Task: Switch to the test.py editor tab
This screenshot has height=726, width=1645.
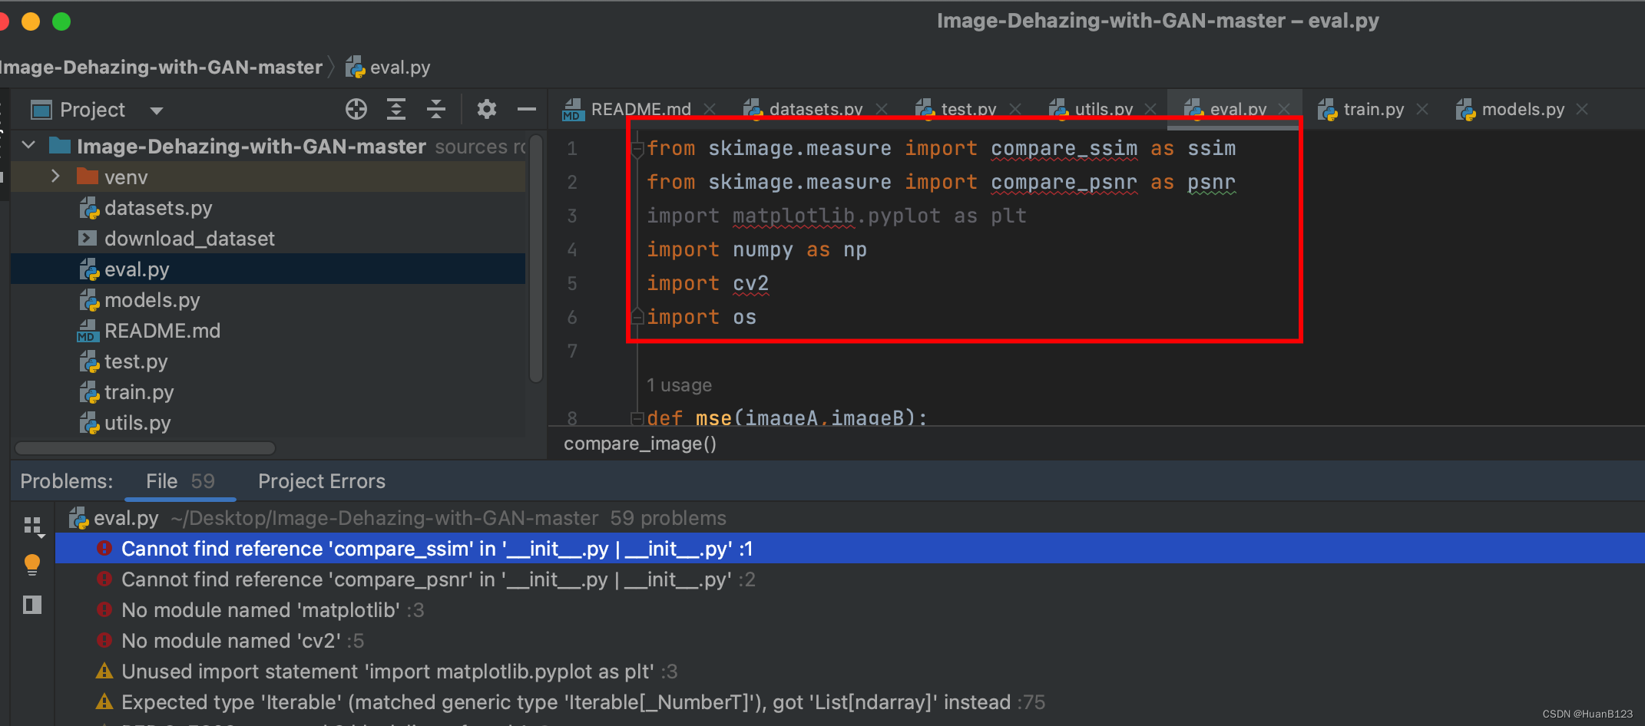Action: 955,109
